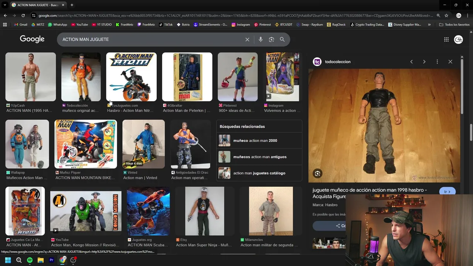Open the WhatsApp bookmark
Image resolution: width=473 pixels, height=266 pixels.
click(57, 25)
